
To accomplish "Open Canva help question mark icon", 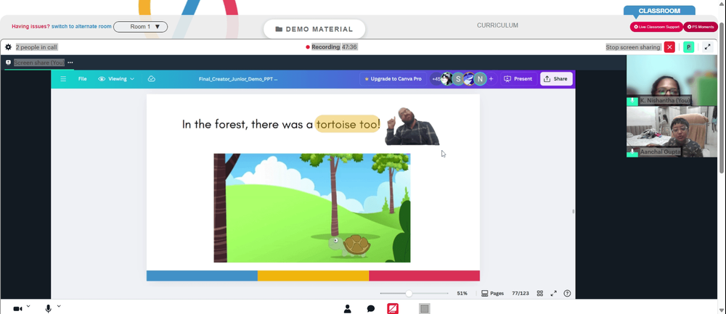I will pos(567,293).
